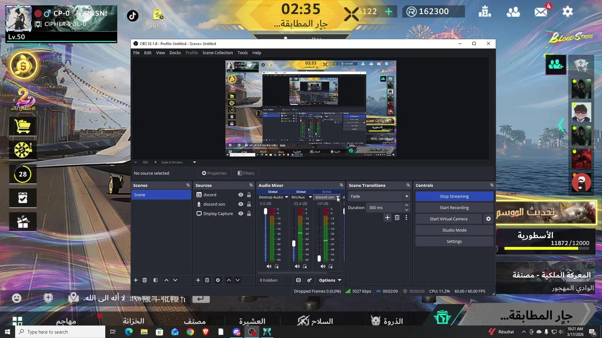Unlock the discord son source

pyautogui.click(x=249, y=204)
